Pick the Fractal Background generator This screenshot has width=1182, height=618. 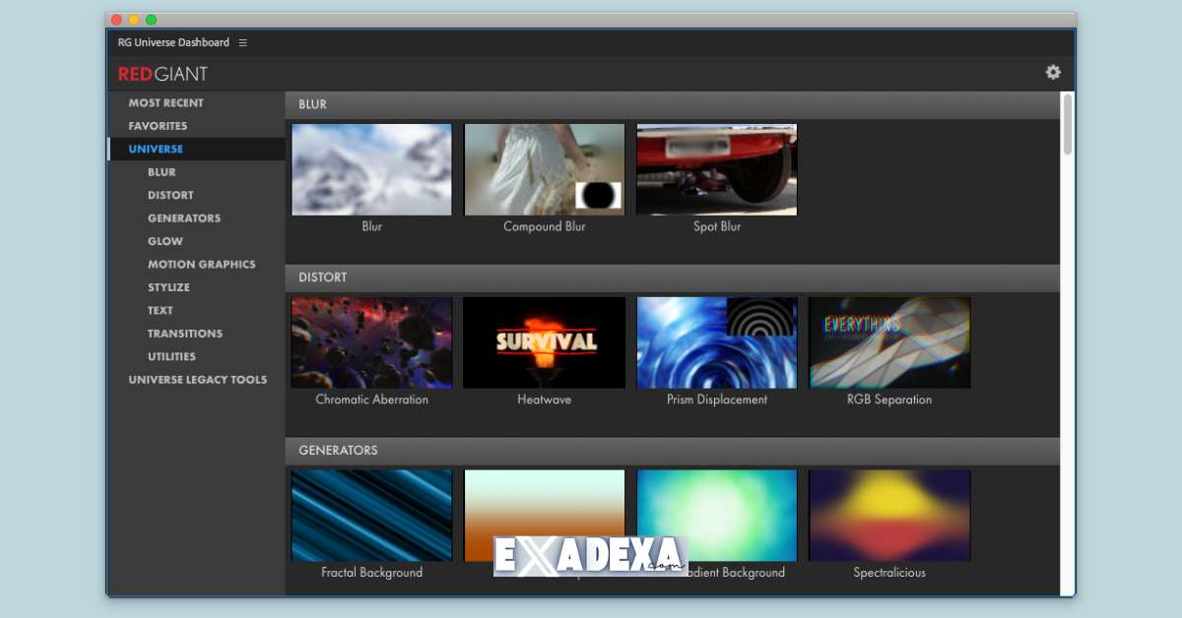[371, 515]
